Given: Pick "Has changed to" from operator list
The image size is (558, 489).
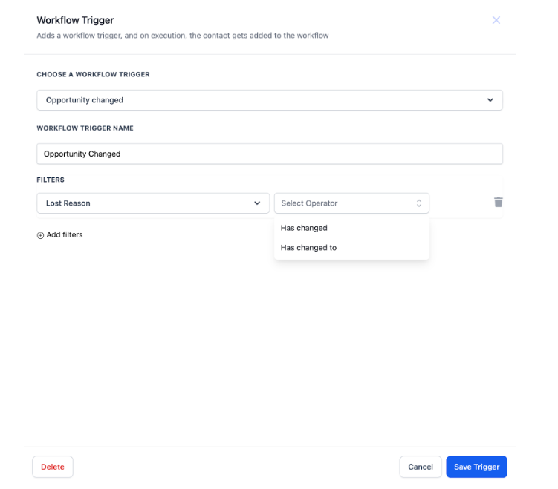Looking at the screenshot, I should click(308, 248).
